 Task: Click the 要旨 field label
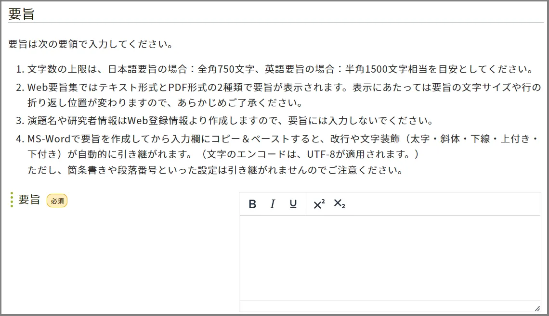(x=29, y=200)
